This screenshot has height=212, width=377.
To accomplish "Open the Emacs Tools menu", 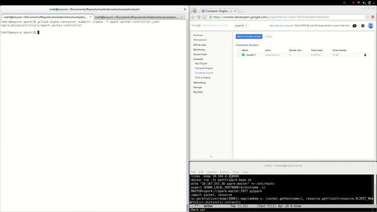I will tap(236, 172).
